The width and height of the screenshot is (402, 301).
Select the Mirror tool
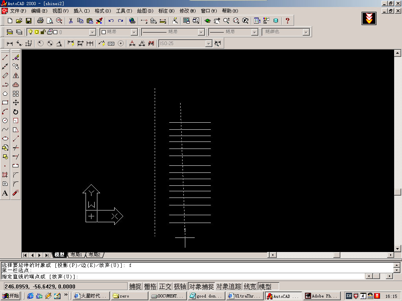[x=16, y=76]
